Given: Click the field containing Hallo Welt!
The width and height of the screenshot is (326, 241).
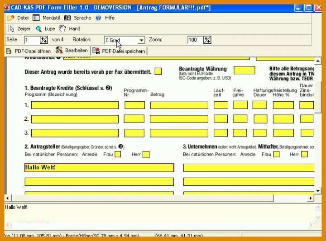Looking at the screenshot, I should click(99, 168).
